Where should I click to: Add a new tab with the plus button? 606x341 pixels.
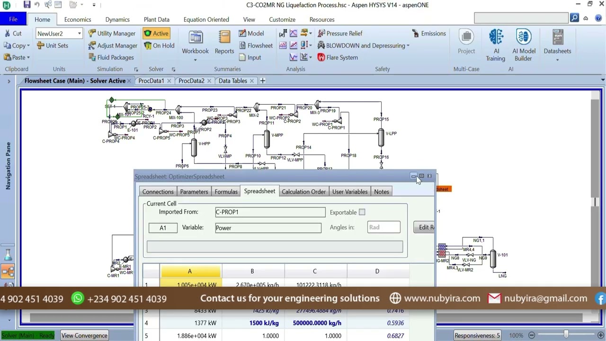(x=263, y=81)
